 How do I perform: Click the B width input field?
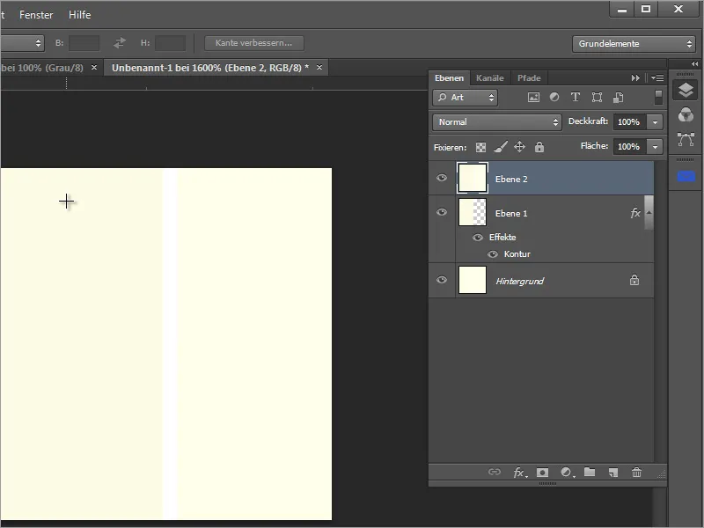(84, 43)
